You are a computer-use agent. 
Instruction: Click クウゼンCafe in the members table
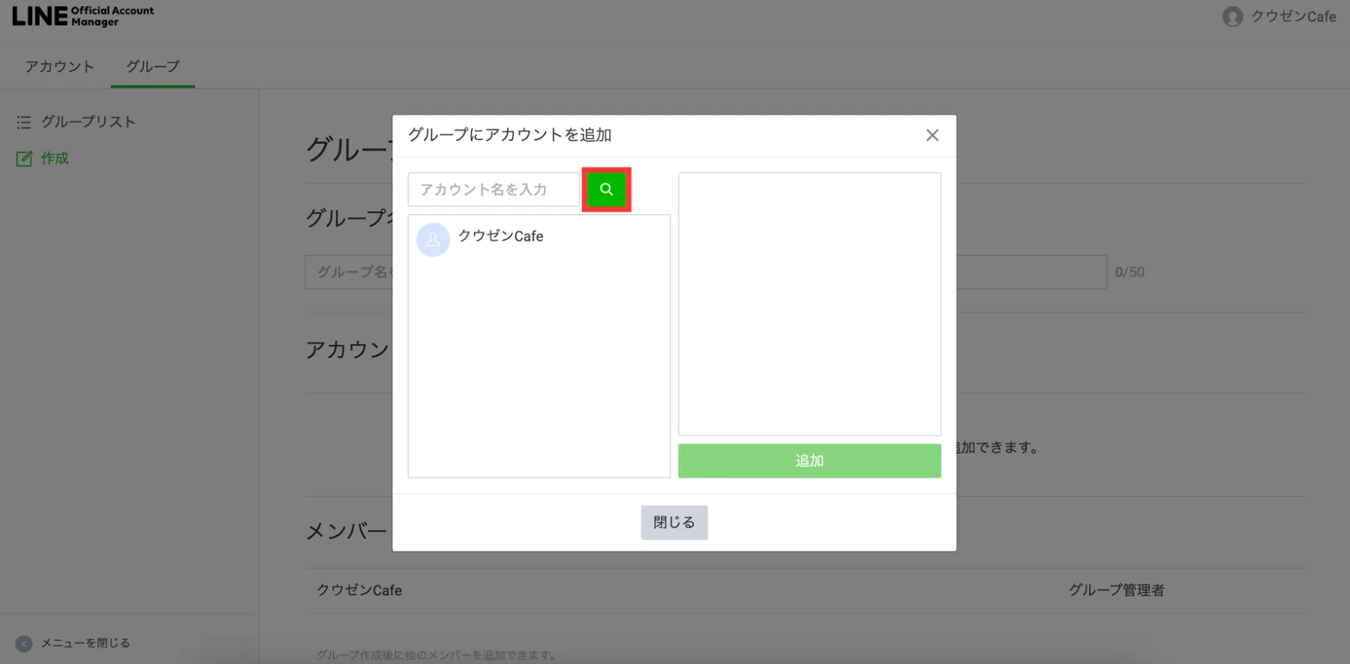359,591
